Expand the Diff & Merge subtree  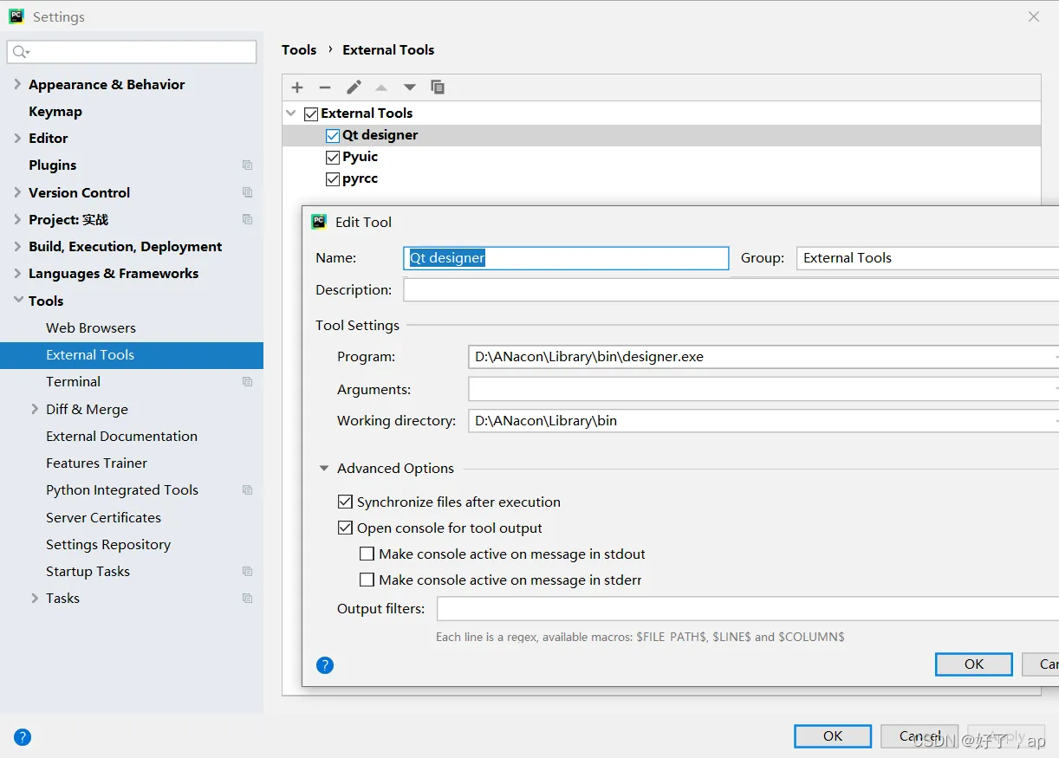coord(35,409)
